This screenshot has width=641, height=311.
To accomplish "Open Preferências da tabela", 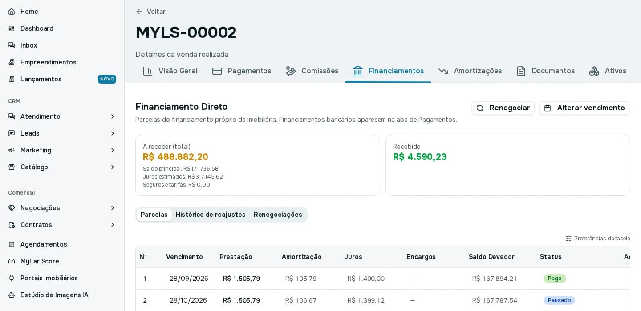I will [598, 239].
